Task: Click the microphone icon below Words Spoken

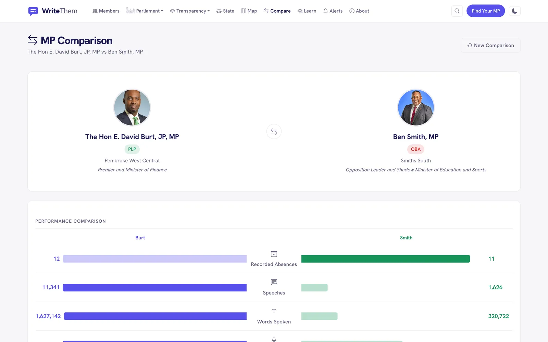Action: coord(274,339)
